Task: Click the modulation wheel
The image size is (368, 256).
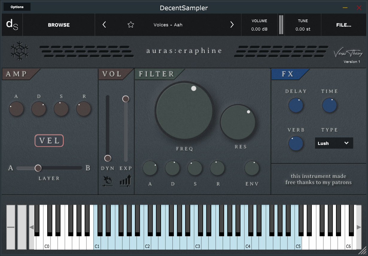Action: (22, 227)
